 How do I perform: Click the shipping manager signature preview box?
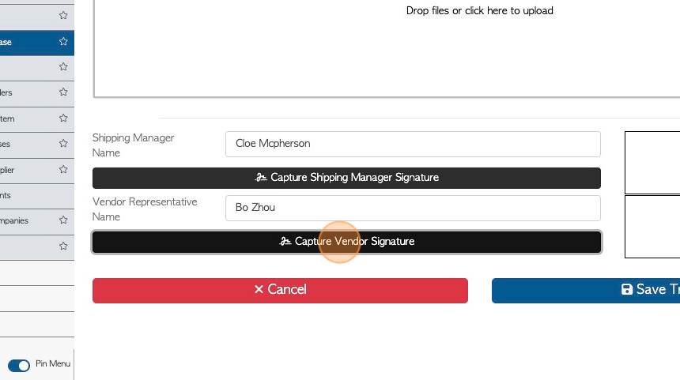pyautogui.click(x=652, y=163)
